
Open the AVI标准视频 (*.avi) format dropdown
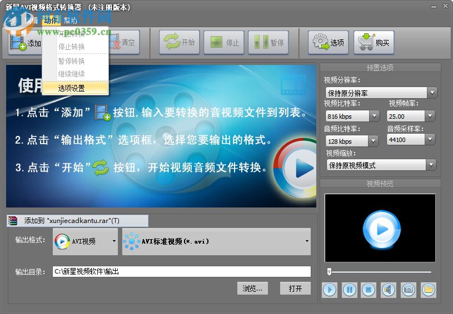pos(216,241)
